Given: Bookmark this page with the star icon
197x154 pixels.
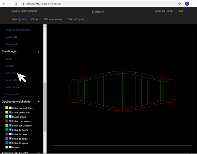Looking at the screenshot, I should point(180,4).
